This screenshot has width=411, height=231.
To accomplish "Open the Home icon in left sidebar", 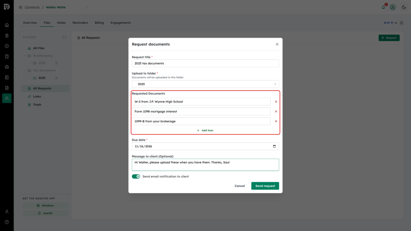I will 7,25.
